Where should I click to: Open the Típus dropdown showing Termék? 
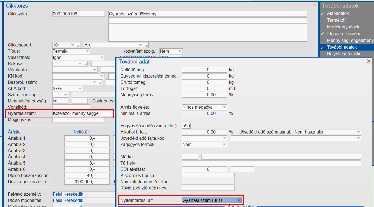87,51
